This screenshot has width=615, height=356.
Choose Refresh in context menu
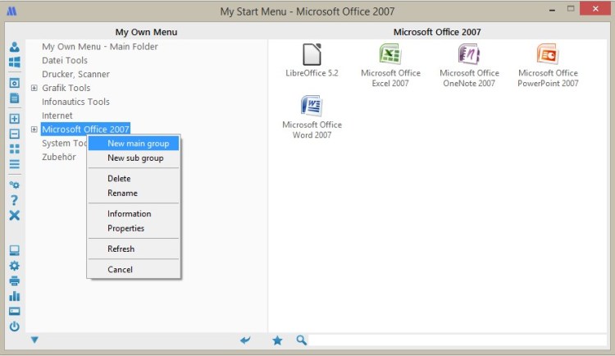click(134, 249)
